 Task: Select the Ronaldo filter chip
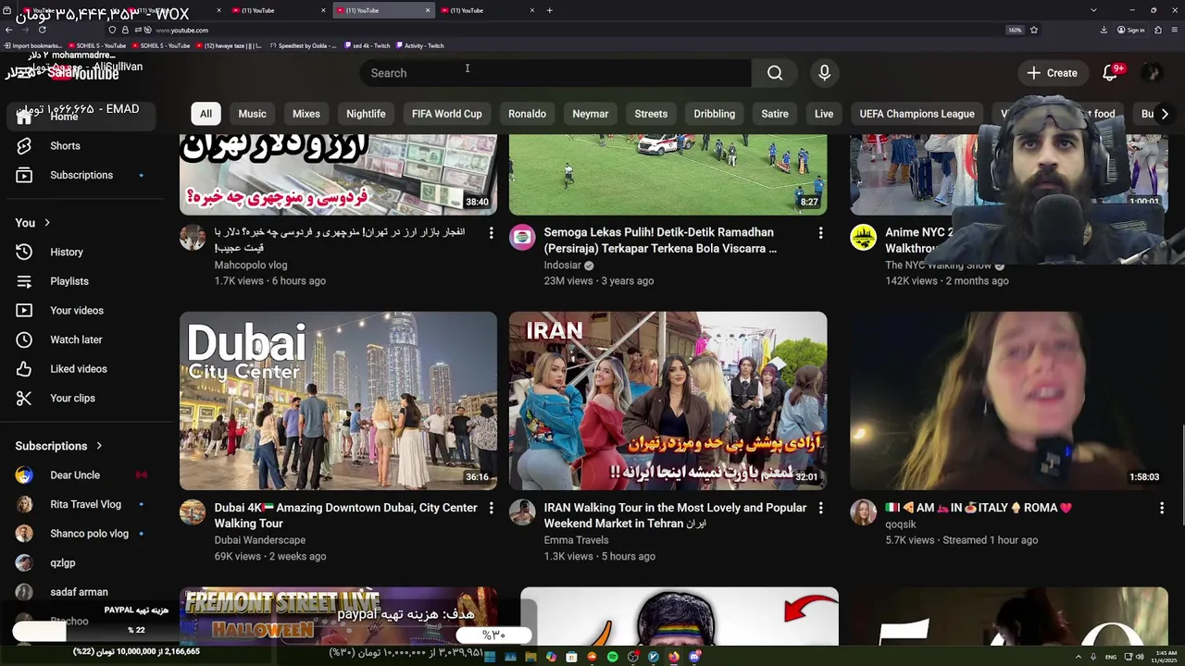527,114
